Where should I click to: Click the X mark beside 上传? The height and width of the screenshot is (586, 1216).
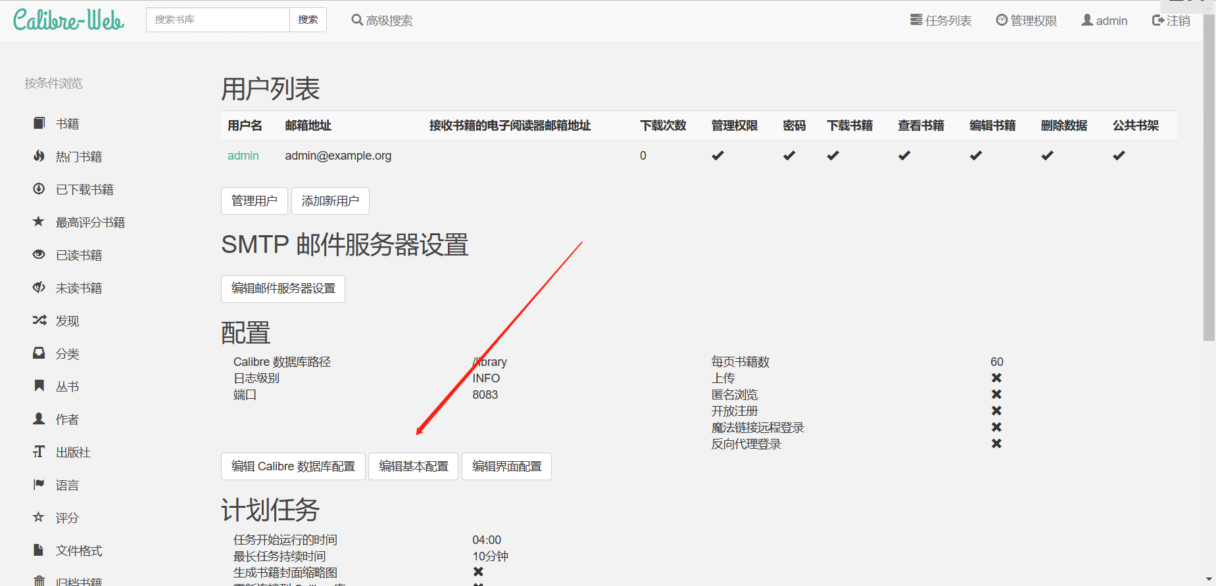(996, 378)
